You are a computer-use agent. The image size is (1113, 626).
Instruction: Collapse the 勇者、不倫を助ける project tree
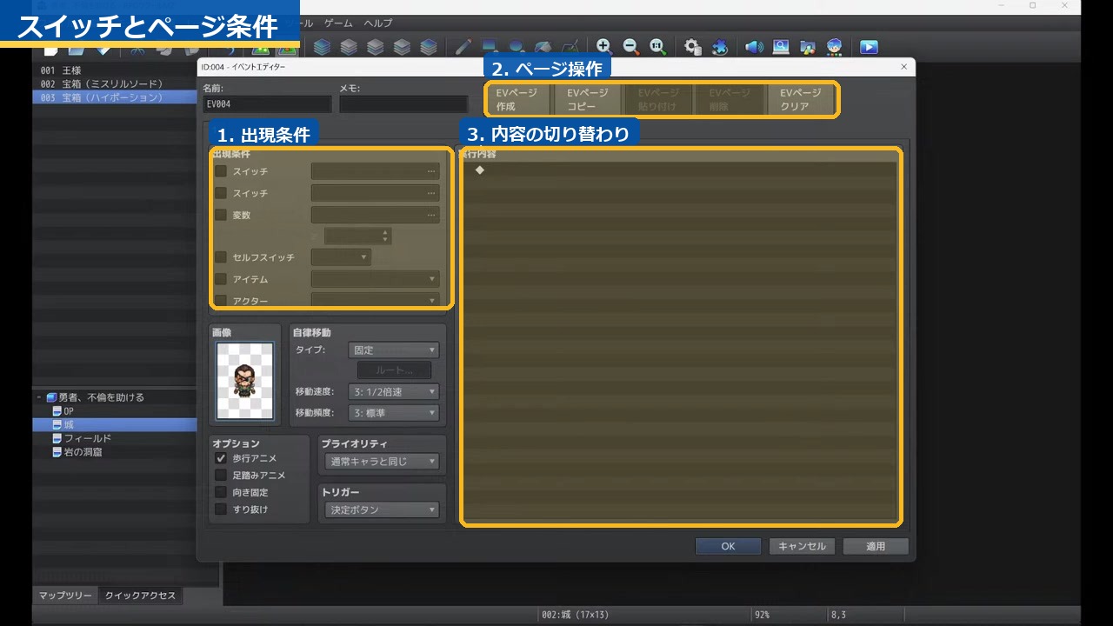pyautogui.click(x=39, y=397)
